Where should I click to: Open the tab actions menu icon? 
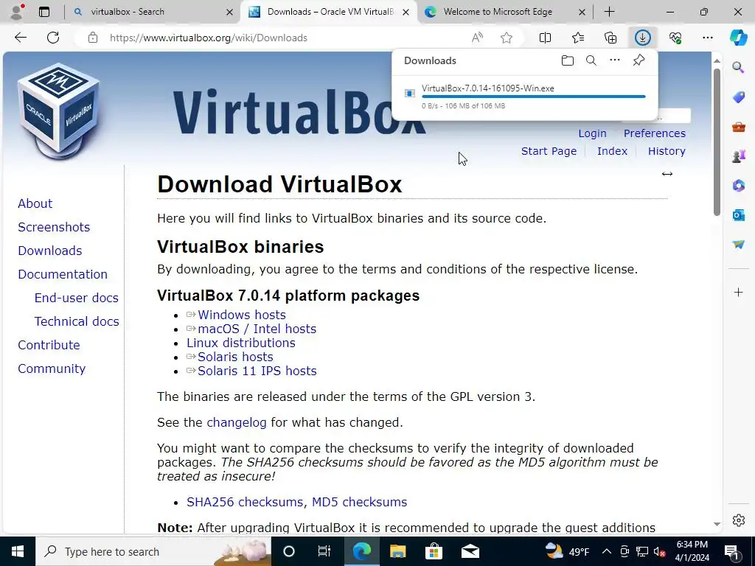click(44, 12)
